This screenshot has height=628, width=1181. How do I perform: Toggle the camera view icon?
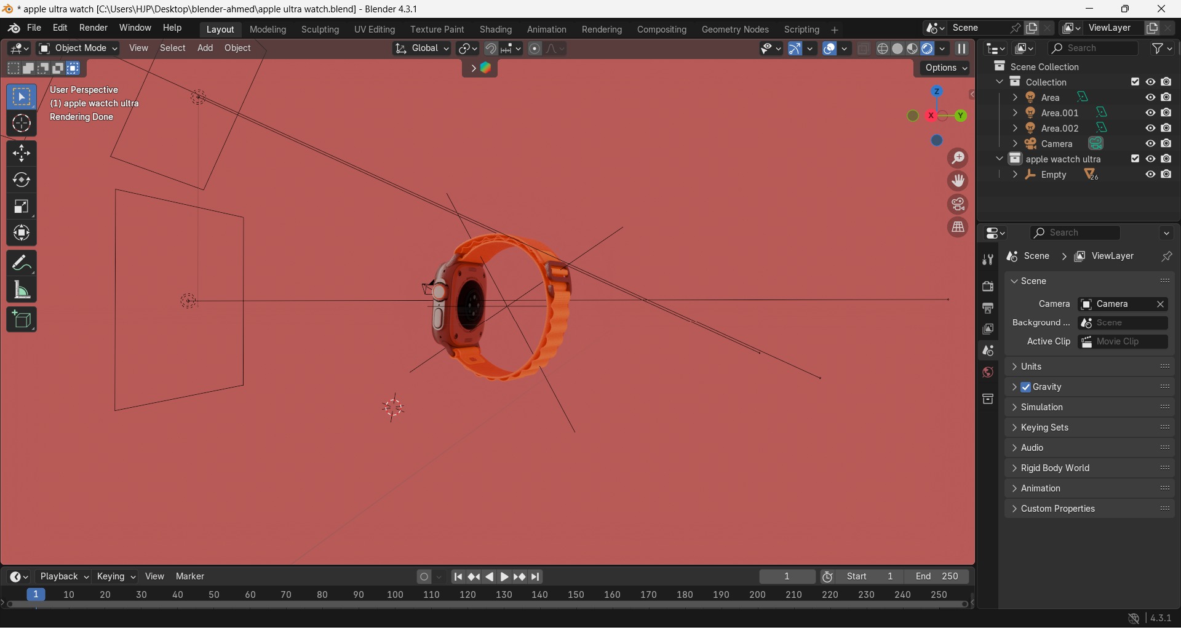[x=958, y=204]
